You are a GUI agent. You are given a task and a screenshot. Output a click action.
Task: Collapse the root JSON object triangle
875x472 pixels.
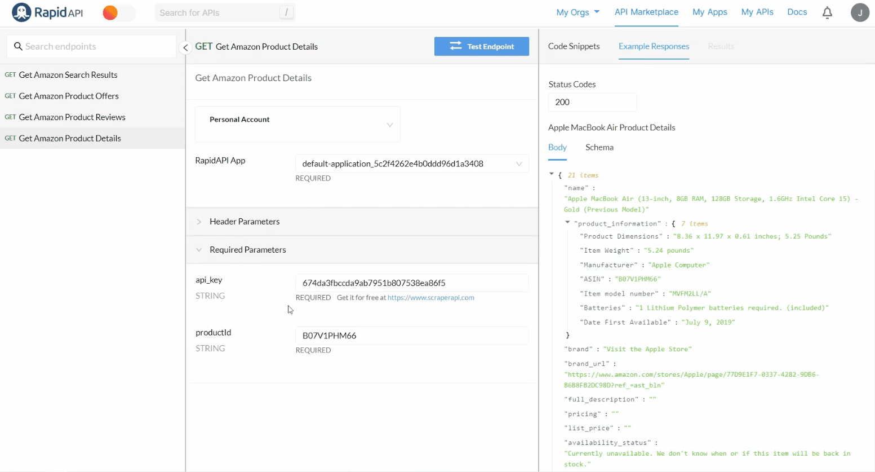tap(552, 174)
